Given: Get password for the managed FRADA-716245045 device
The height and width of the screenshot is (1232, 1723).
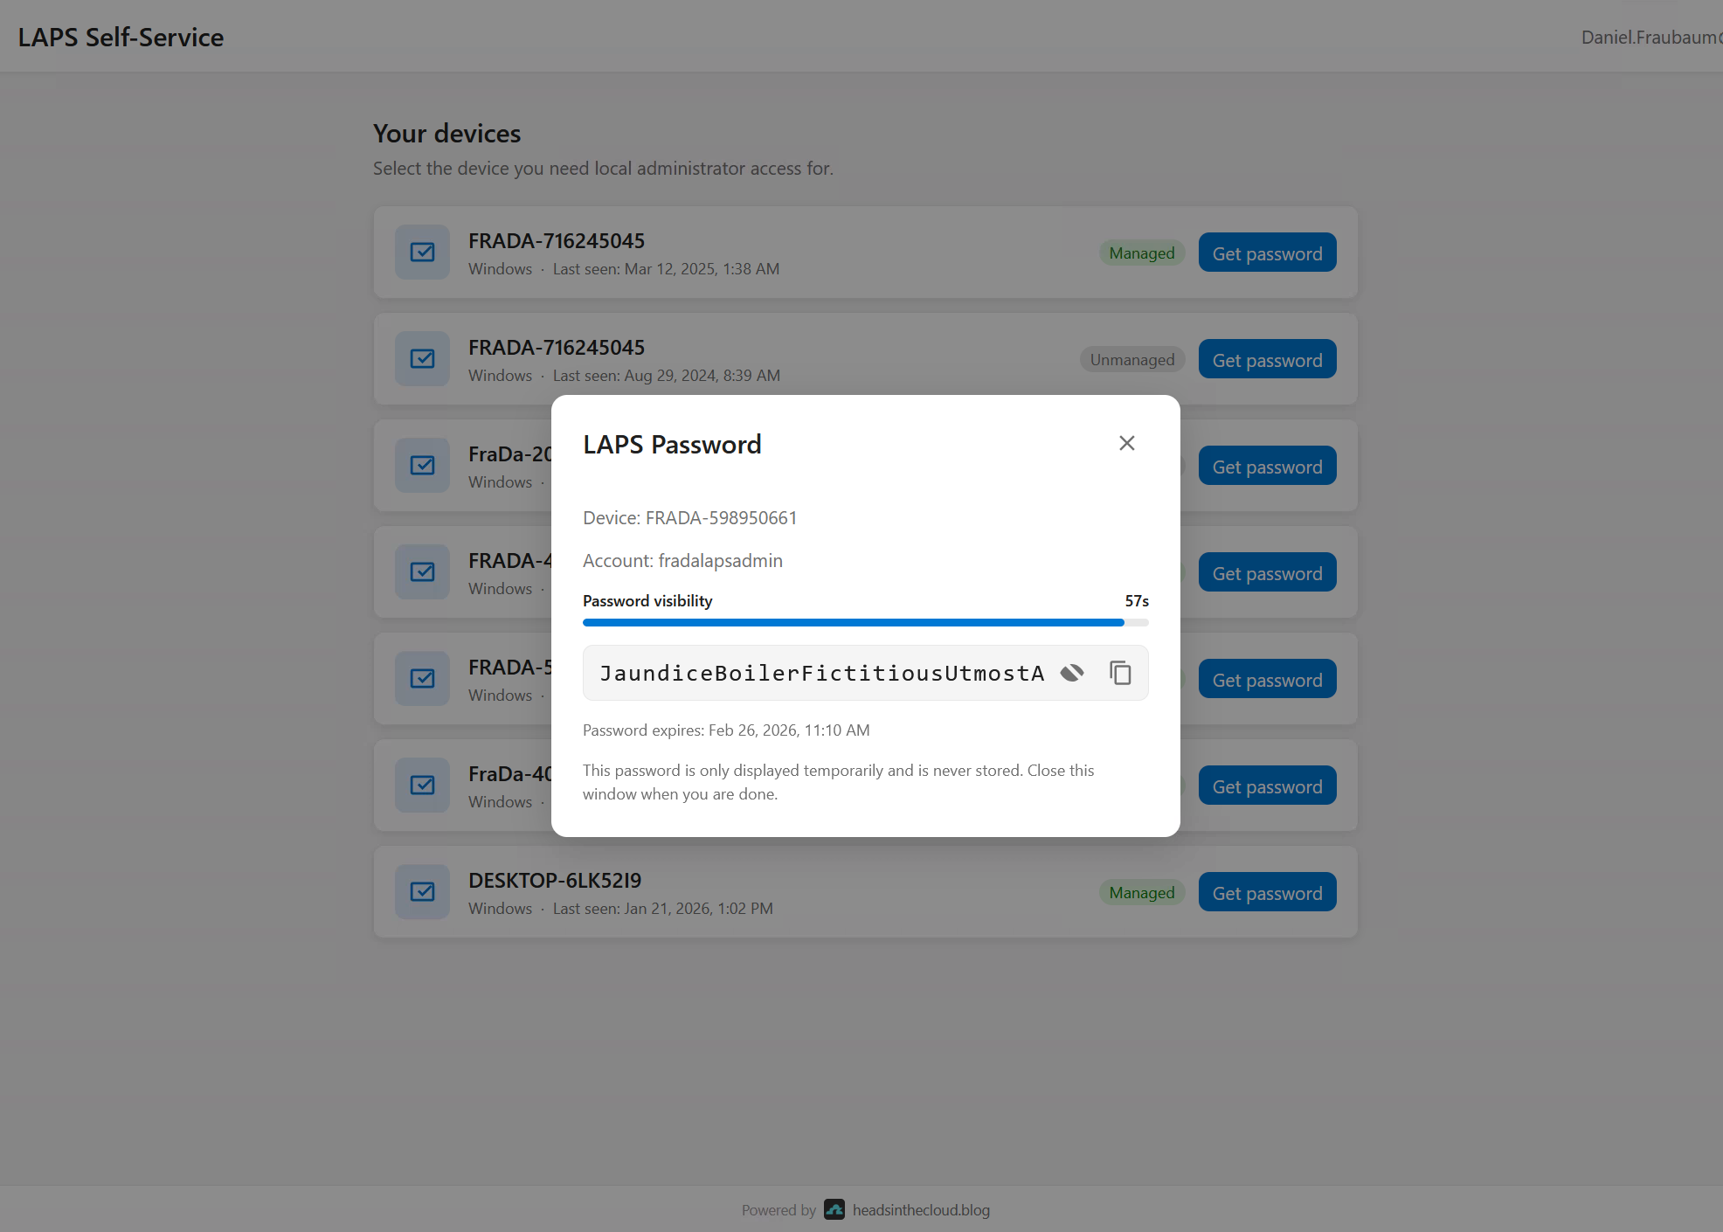Looking at the screenshot, I should pos(1267,253).
